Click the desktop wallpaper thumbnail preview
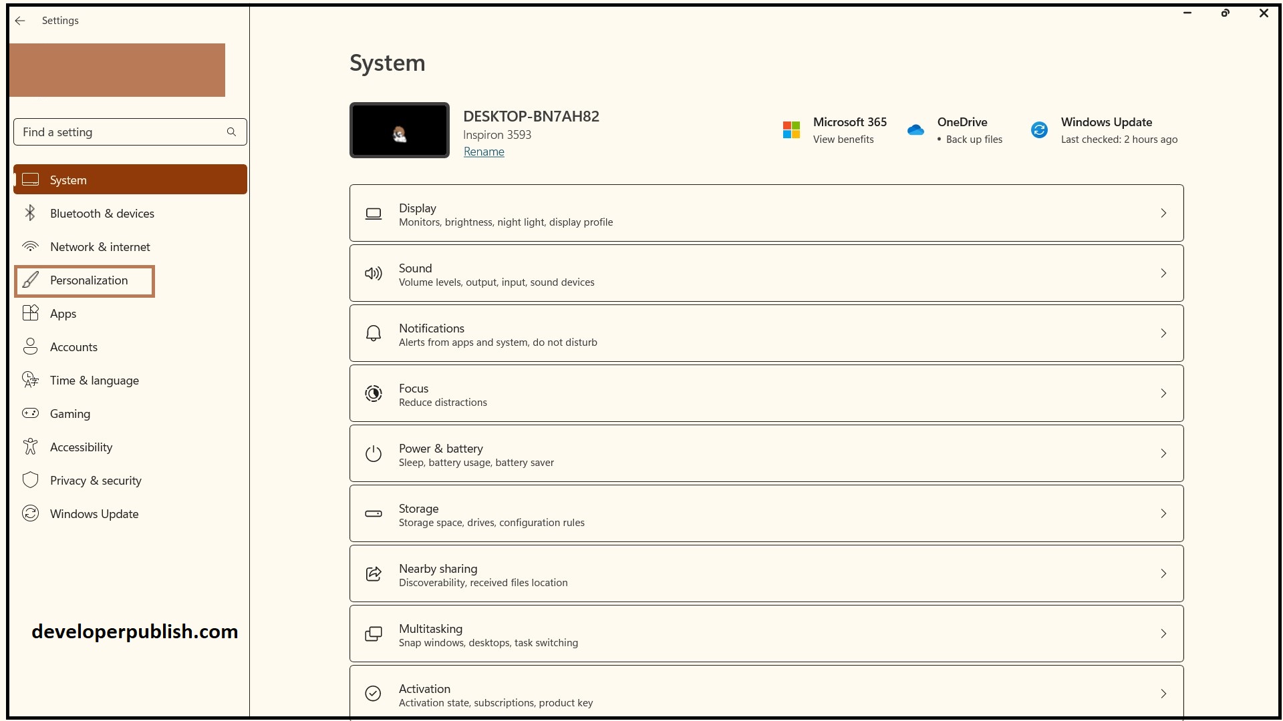Image resolution: width=1283 pixels, height=721 pixels. click(x=400, y=130)
